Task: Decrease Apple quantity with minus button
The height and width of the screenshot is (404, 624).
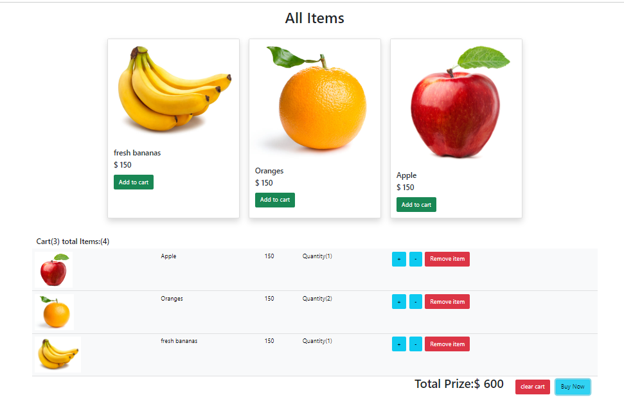Action: pos(416,259)
